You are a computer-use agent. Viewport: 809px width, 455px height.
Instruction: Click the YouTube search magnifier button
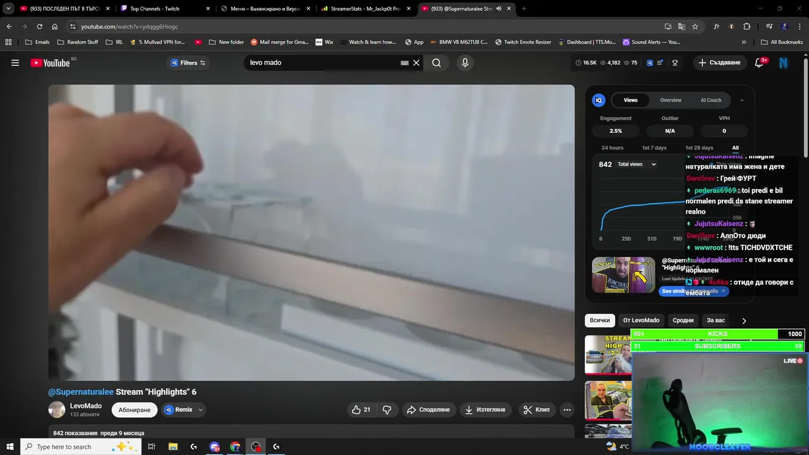point(437,63)
